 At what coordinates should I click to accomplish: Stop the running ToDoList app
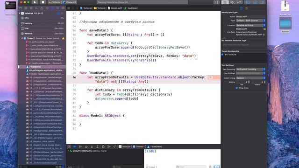click(43, 2)
